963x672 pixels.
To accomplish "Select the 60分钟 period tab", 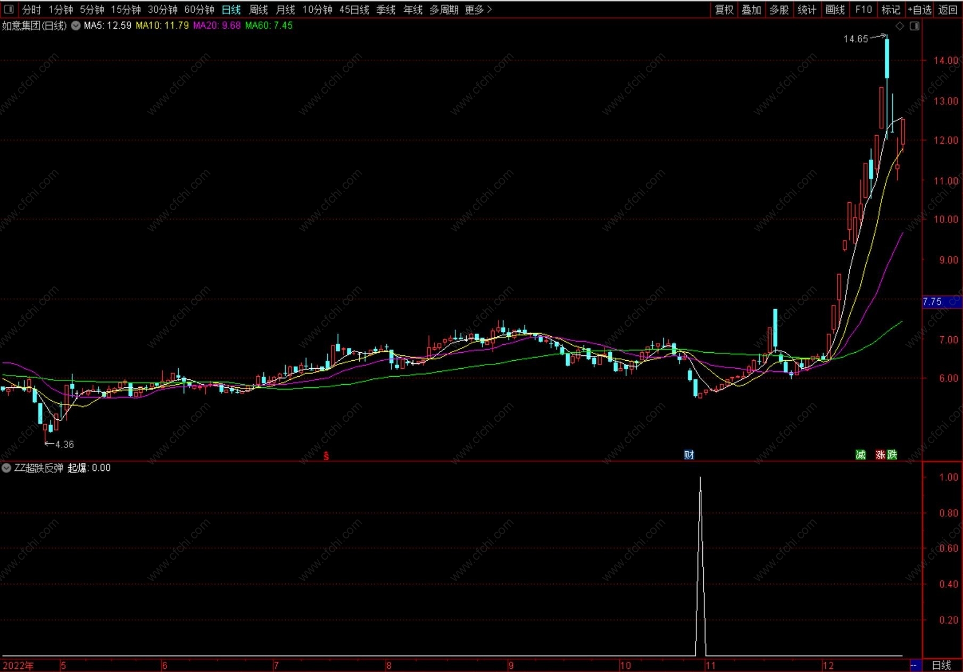I will (200, 10).
